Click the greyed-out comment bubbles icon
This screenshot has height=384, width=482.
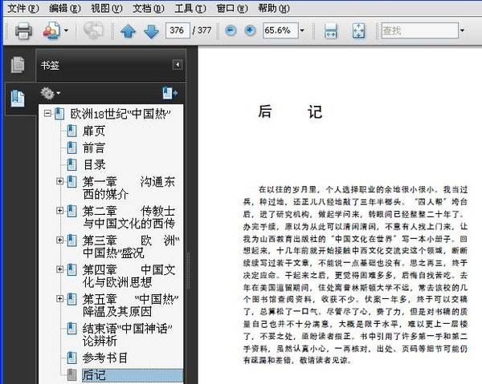93,30
